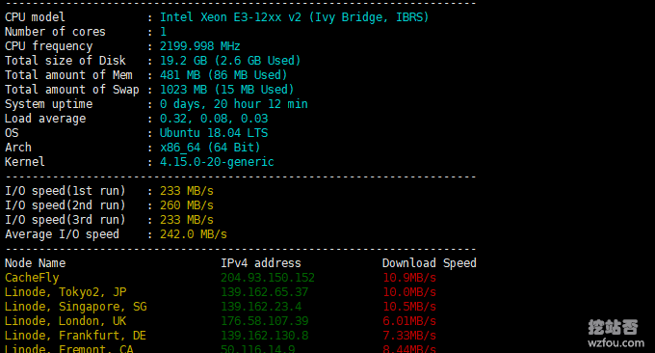Click the load average values 0.32, 0.08, 0.03
655x353 pixels.
click(x=214, y=119)
